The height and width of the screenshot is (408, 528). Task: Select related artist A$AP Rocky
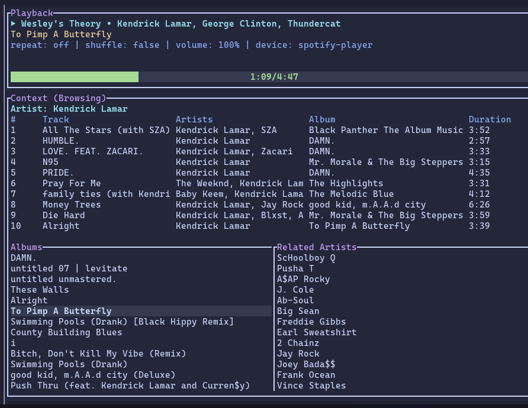[304, 279]
